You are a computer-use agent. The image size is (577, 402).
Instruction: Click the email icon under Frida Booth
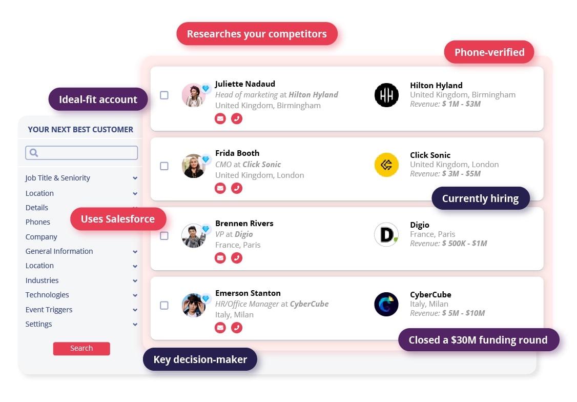pos(220,188)
